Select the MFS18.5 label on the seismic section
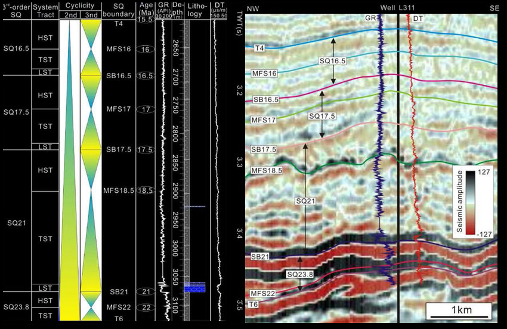 (267, 171)
